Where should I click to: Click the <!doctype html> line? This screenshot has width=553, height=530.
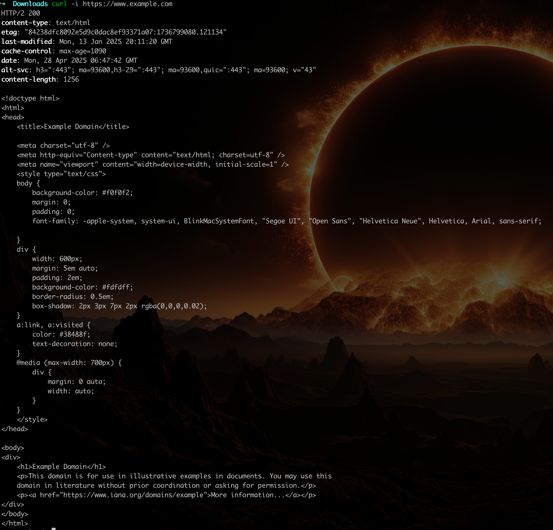[x=30, y=98]
